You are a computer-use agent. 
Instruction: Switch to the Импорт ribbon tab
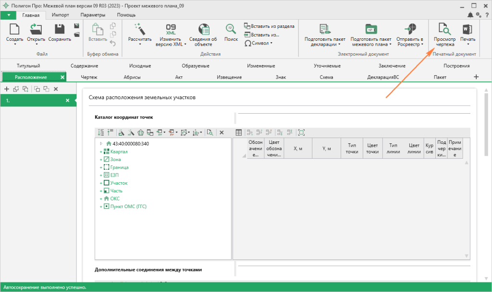tap(61, 15)
